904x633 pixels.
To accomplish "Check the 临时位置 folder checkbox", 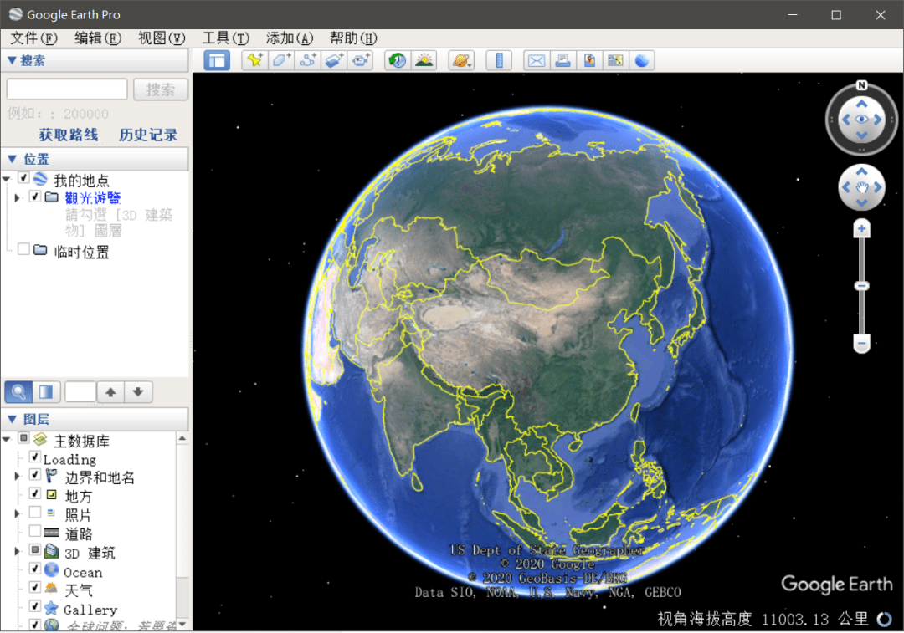I will pos(23,249).
